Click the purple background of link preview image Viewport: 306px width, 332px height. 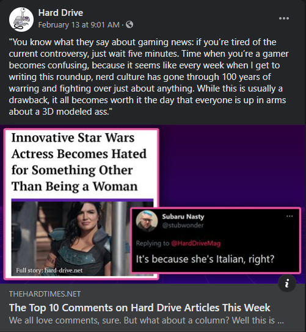(x=231, y=165)
